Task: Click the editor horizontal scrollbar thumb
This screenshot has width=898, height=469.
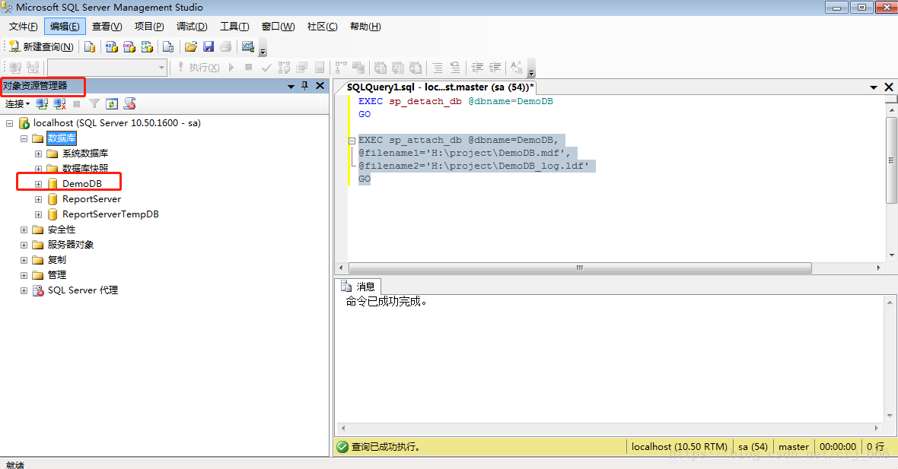Action: pyautogui.click(x=580, y=268)
